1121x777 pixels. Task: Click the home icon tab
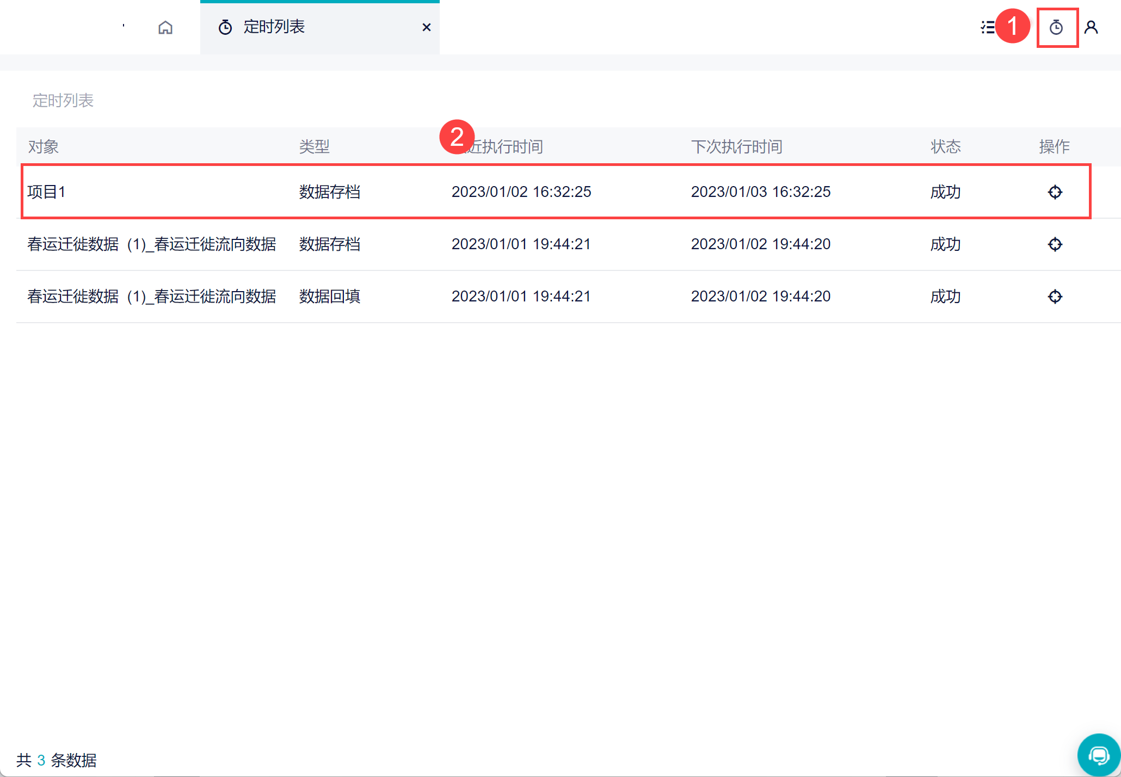point(165,27)
